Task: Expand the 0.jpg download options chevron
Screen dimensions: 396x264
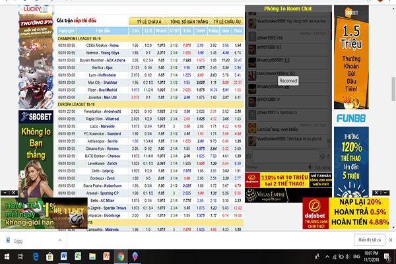Action: [x=60, y=240]
